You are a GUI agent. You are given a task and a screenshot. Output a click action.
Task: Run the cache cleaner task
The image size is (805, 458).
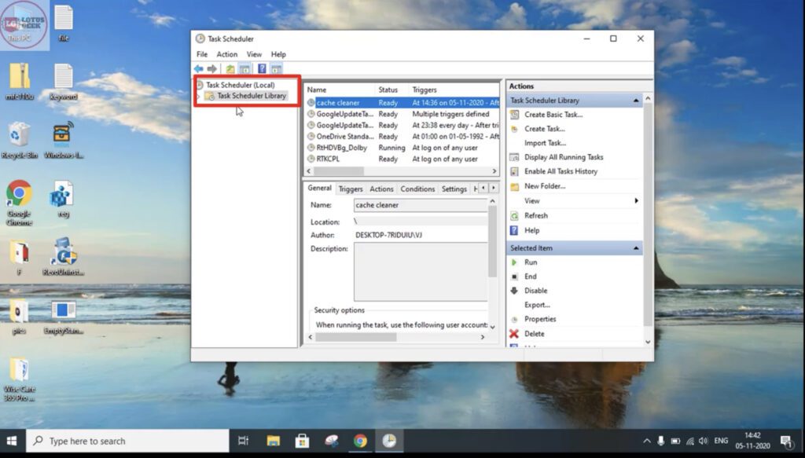click(530, 262)
